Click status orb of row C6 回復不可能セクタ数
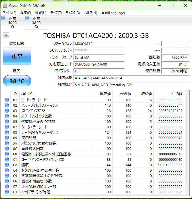The height and width of the screenshot is (199, 192). pyautogui.click(x=7, y=181)
